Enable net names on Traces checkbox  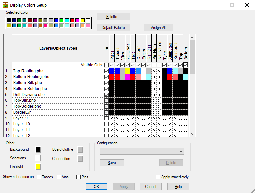click(39, 177)
